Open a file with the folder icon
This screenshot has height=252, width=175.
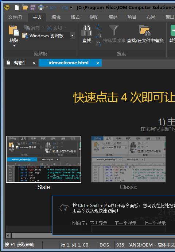(x=25, y=7)
